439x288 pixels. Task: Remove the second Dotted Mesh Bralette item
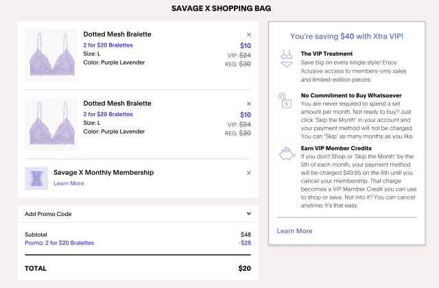(248, 104)
